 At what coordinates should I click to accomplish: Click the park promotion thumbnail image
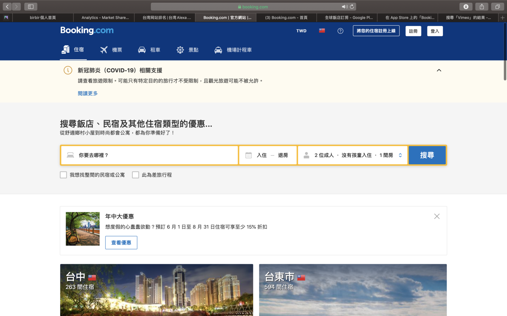83,229
